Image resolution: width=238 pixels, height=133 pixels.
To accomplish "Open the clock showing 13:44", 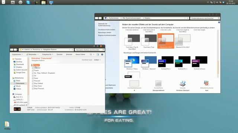I will click(231, 2).
